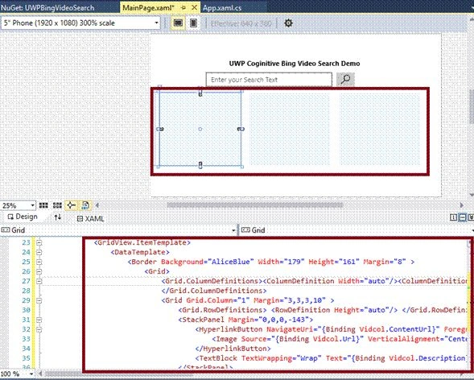Viewport: 474px width, 380px height.
Task: Click the Enter your Search Text box
Action: coord(269,80)
